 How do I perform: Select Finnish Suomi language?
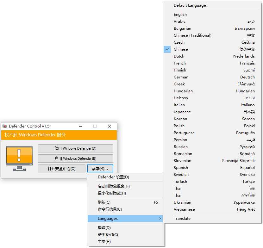click(212, 70)
